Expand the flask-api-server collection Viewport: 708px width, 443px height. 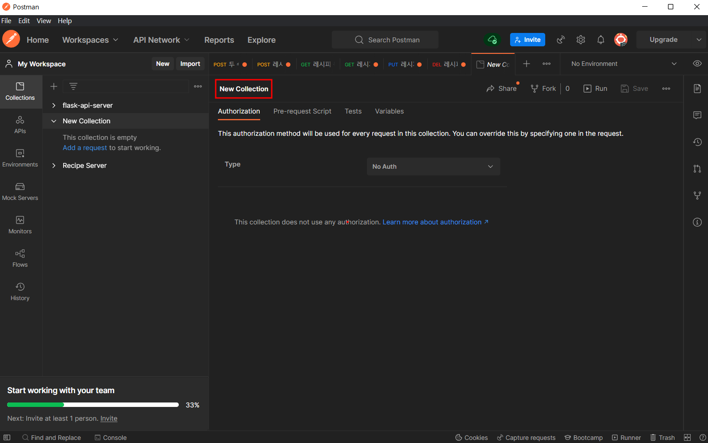click(x=54, y=106)
